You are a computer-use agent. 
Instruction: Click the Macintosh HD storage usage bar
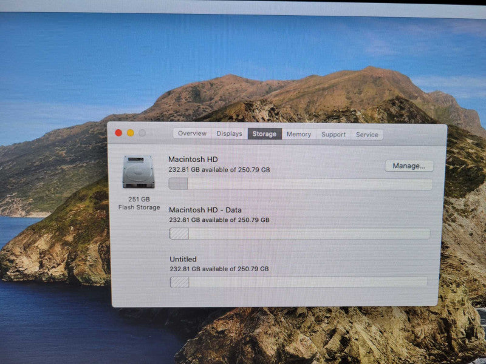(300, 184)
